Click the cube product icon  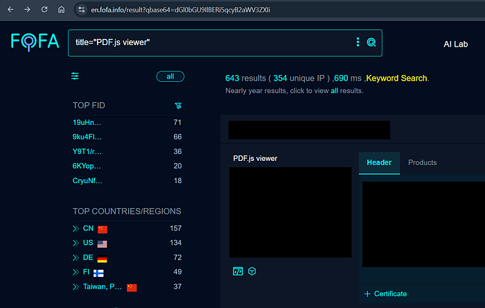(252, 271)
